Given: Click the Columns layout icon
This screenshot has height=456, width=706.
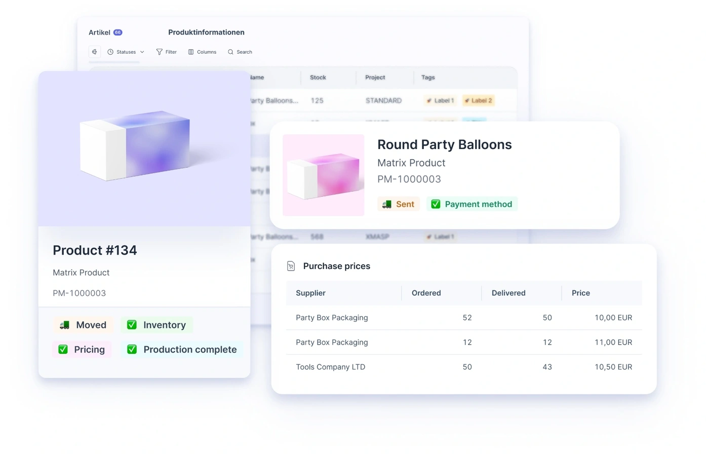Looking at the screenshot, I should tap(191, 52).
